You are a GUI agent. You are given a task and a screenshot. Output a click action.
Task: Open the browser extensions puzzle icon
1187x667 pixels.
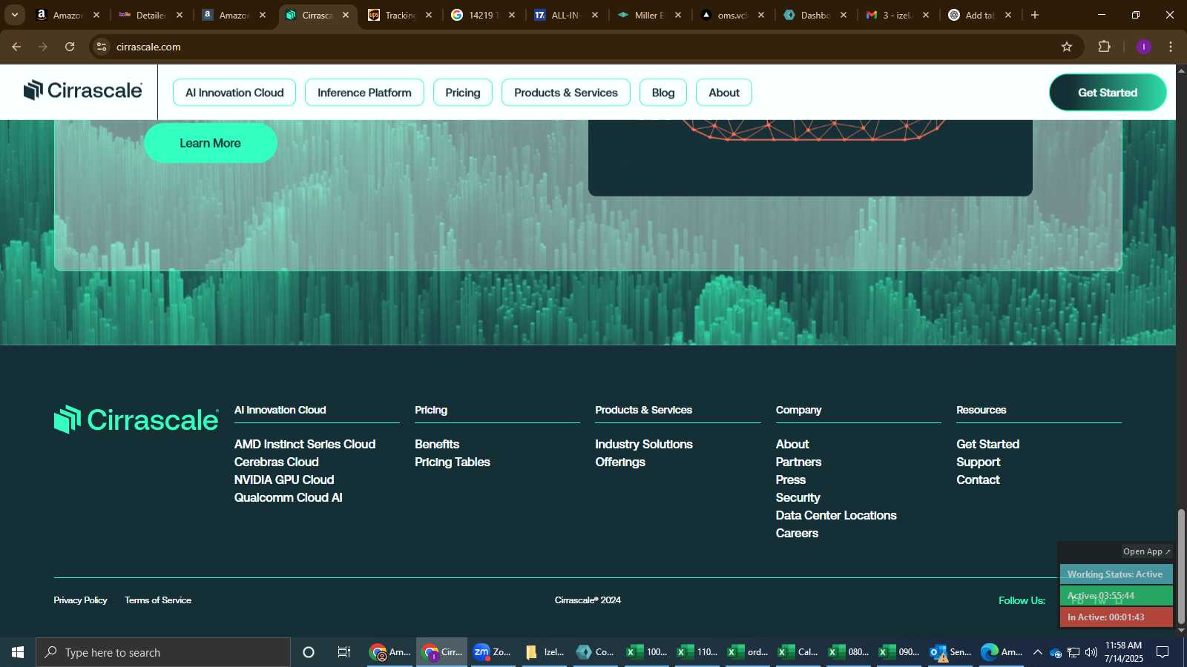[1104, 47]
